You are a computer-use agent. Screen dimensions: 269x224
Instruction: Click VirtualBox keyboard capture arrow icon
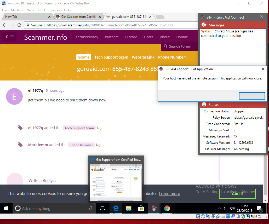[x=248, y=216]
